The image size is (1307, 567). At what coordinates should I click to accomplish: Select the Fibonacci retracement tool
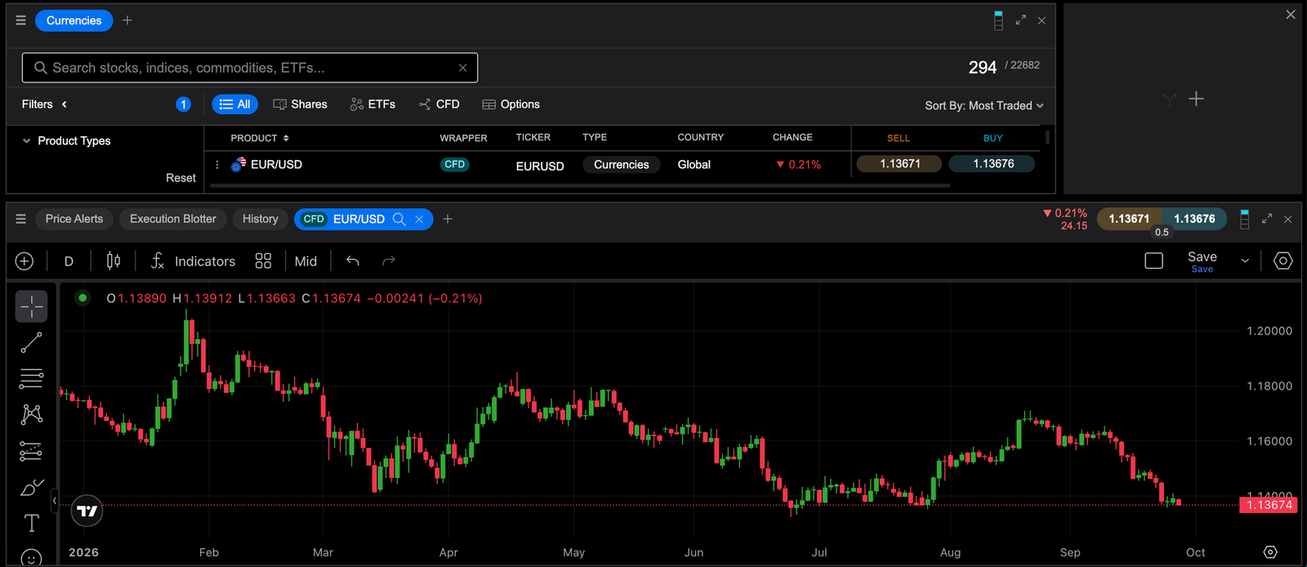pos(31,378)
